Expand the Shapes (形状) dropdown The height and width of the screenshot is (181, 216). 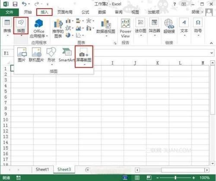pyautogui.click(x=51, y=65)
